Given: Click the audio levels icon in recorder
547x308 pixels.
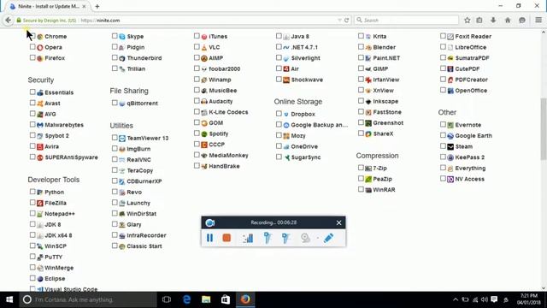Looking at the screenshot, I should click(248, 239).
